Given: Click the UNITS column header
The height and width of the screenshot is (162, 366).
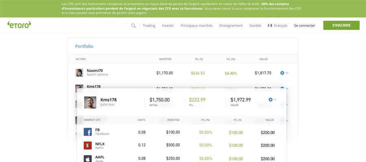Looking at the screenshot, I should pyautogui.click(x=142, y=120).
